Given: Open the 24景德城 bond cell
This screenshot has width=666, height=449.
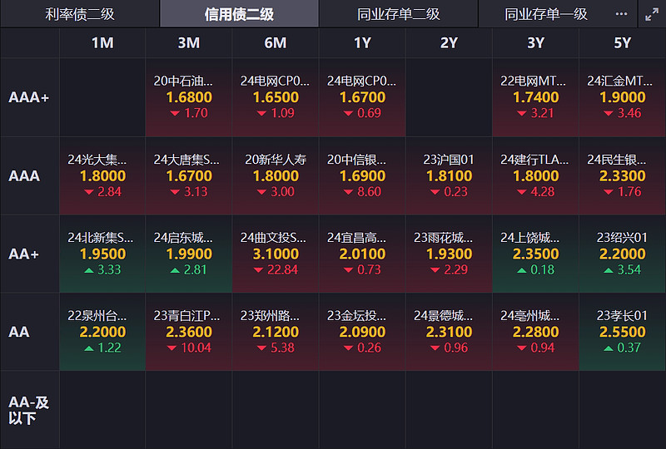Looking at the screenshot, I should pos(449,332).
